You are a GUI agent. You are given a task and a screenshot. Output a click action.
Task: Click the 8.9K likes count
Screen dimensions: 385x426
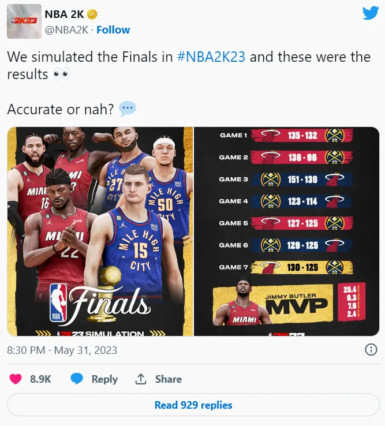(40, 379)
